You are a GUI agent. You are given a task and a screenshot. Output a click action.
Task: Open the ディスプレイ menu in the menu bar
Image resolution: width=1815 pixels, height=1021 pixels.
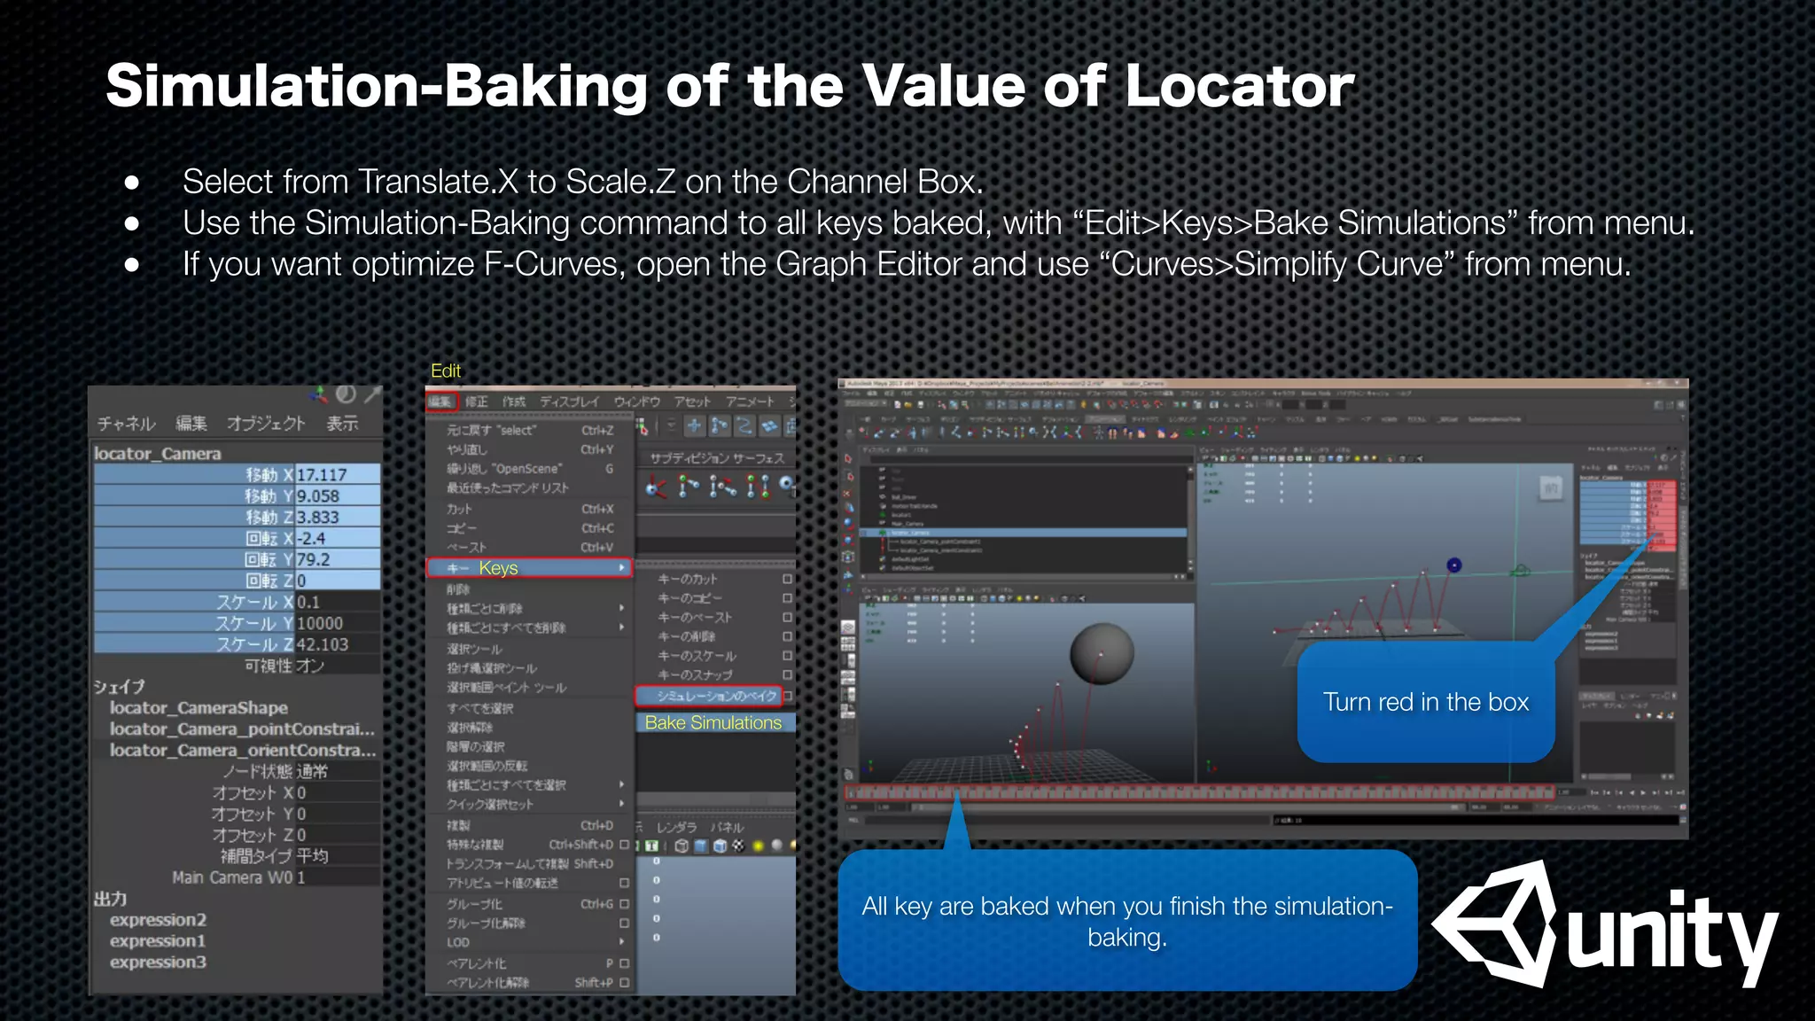coord(570,401)
